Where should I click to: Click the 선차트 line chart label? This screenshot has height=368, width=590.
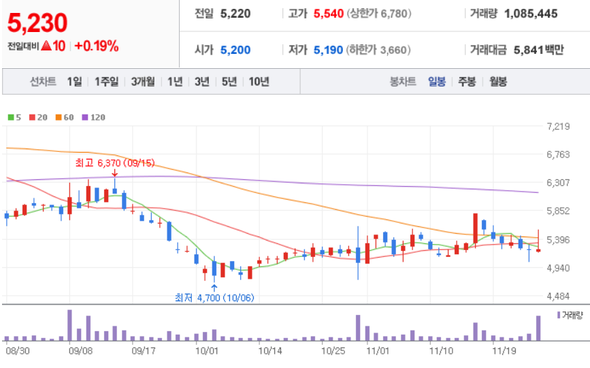point(43,81)
